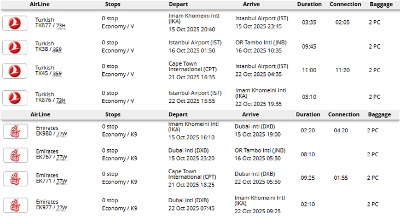Click the 359 aircraft code of TK38
Viewport: 400px width, 217px height.
[57, 49]
